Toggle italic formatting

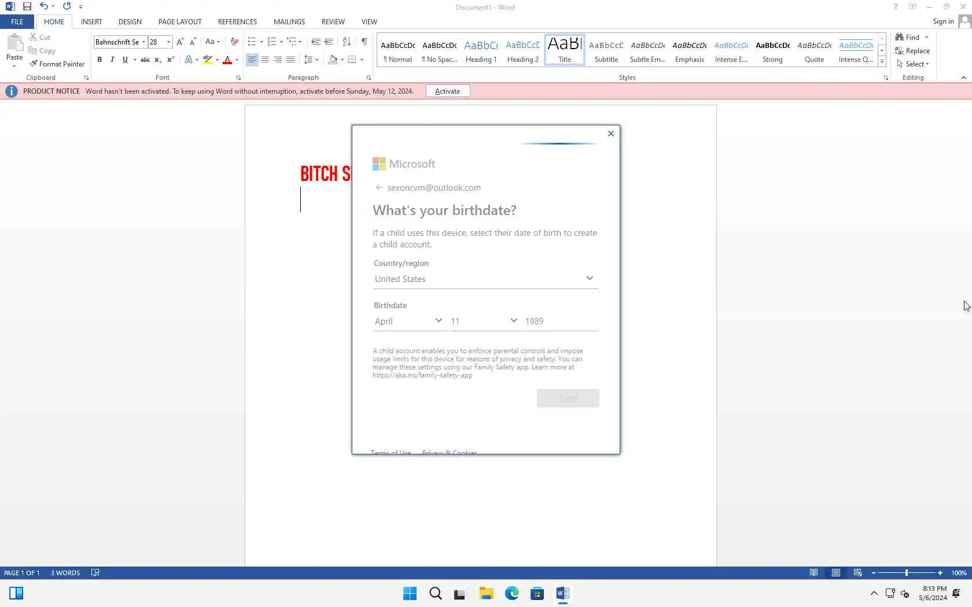coord(112,60)
